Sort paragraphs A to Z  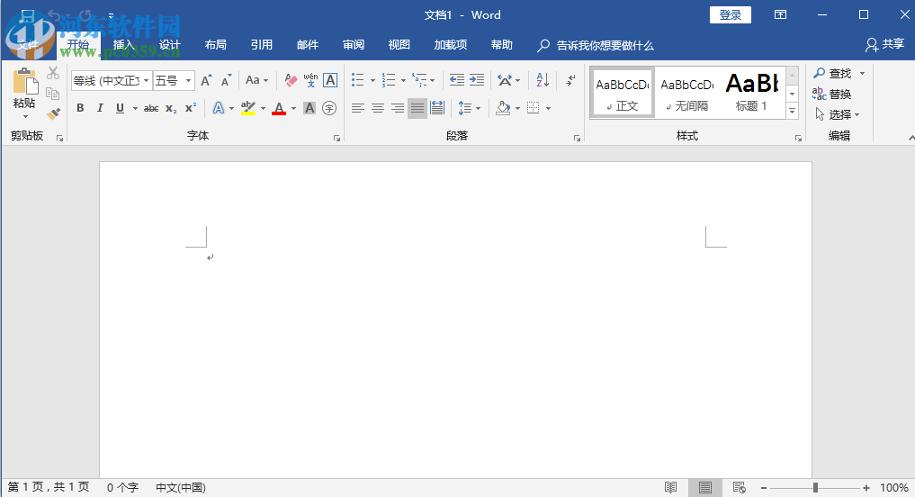(543, 80)
